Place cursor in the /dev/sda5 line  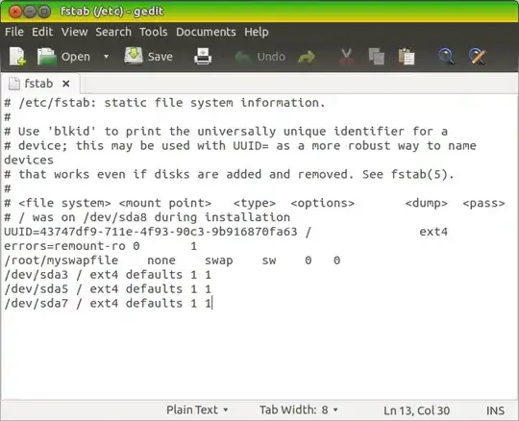(x=108, y=289)
